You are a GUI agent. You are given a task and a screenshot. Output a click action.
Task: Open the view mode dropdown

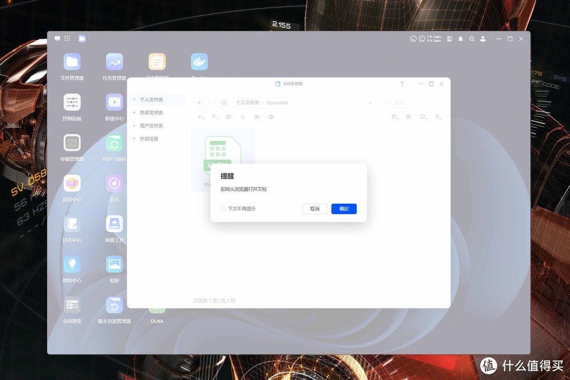[x=423, y=117]
